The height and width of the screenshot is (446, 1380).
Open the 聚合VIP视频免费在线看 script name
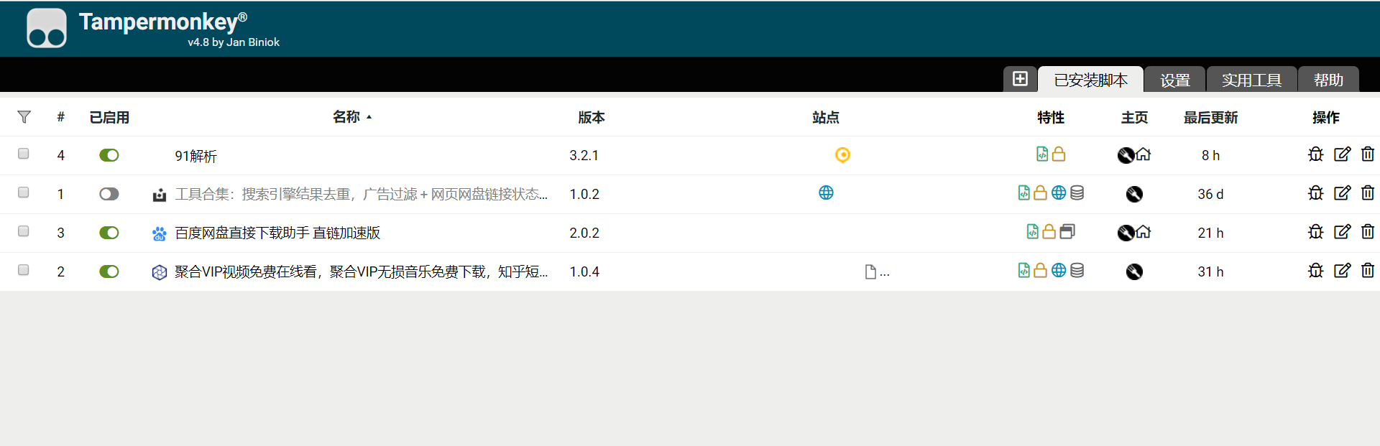(361, 272)
